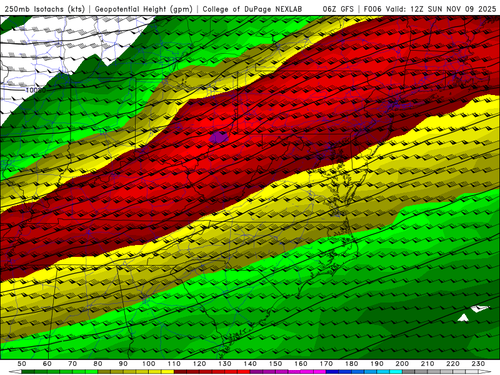500x375 pixels.
Task: Click the cyan color bar segment left of 200
Action: click(396, 372)
